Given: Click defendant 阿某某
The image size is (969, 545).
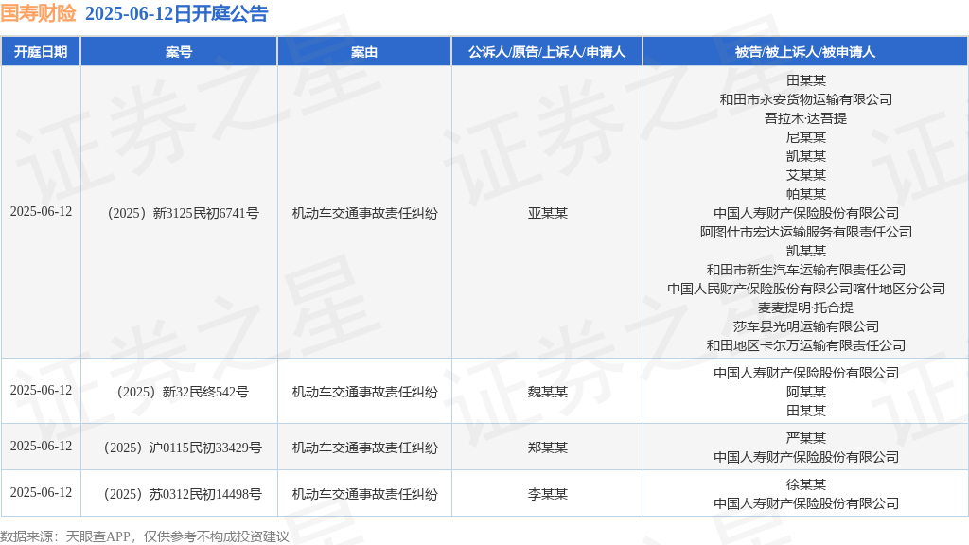Looking at the screenshot, I should click(806, 392).
